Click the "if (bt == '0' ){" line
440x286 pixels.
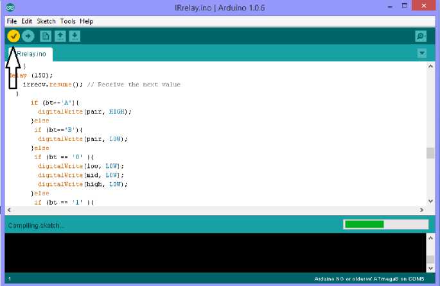click(64, 157)
